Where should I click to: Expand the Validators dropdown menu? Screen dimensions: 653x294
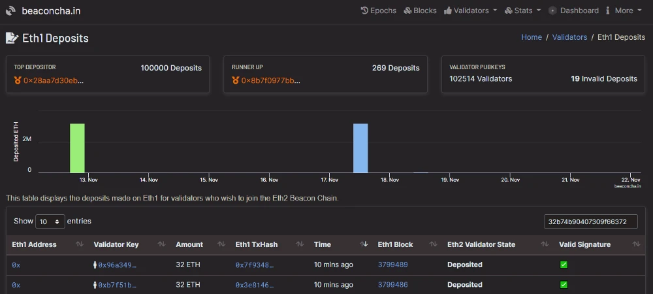point(471,11)
